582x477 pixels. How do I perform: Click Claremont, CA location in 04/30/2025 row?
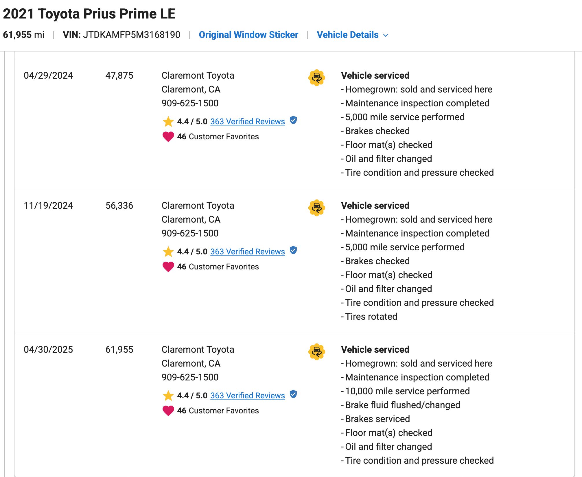(x=191, y=363)
